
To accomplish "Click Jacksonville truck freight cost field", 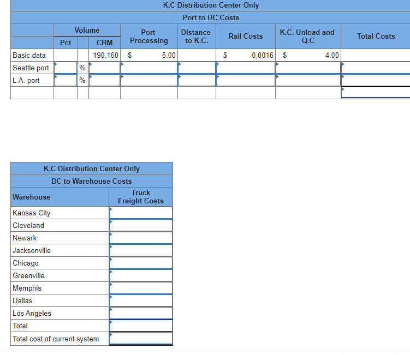I will pyautogui.click(x=141, y=250).
